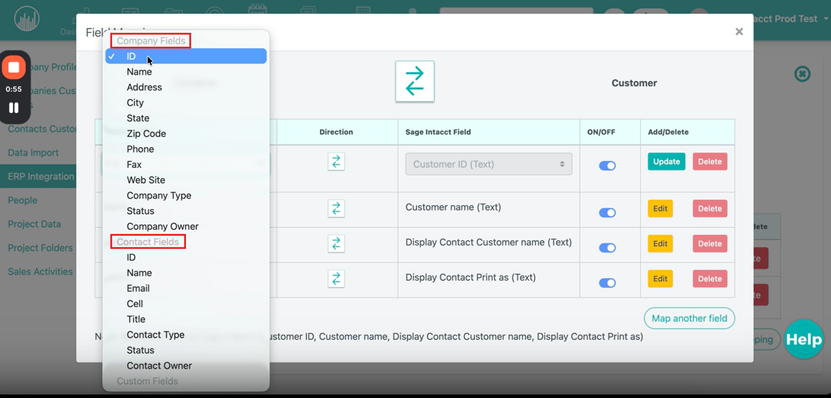Select Email under Contact Fields
Image resolution: width=831 pixels, height=398 pixels.
138,288
